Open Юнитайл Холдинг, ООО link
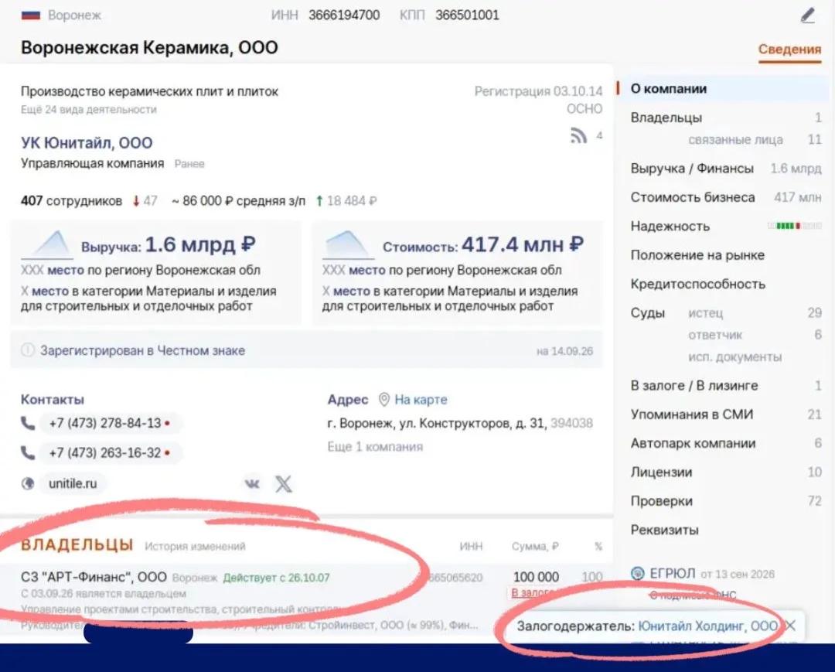 coord(707,626)
